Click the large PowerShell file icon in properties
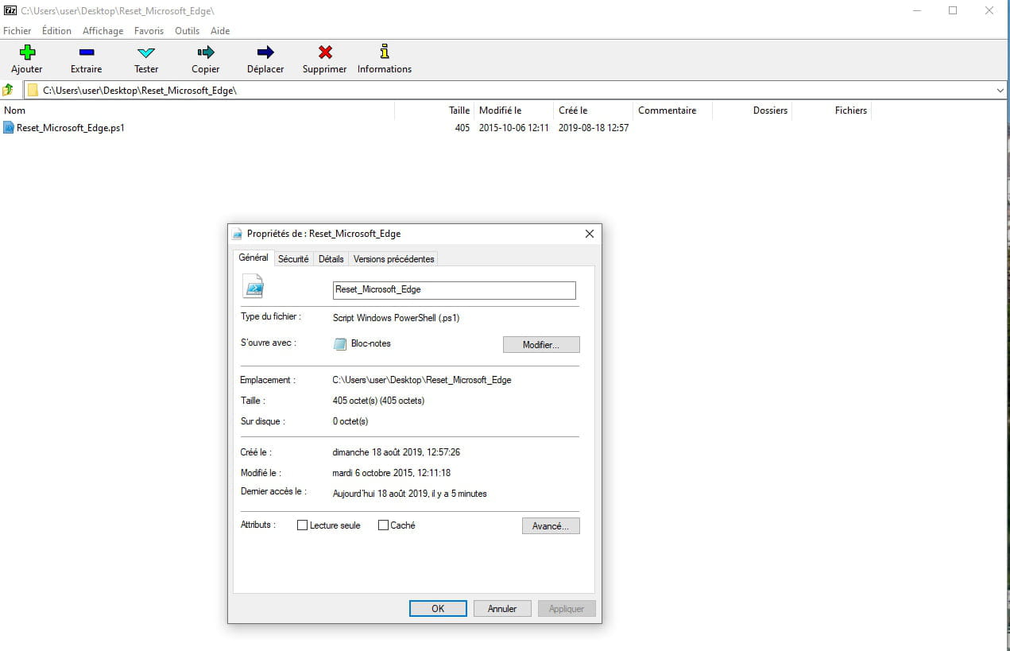The width and height of the screenshot is (1010, 651). click(x=253, y=286)
